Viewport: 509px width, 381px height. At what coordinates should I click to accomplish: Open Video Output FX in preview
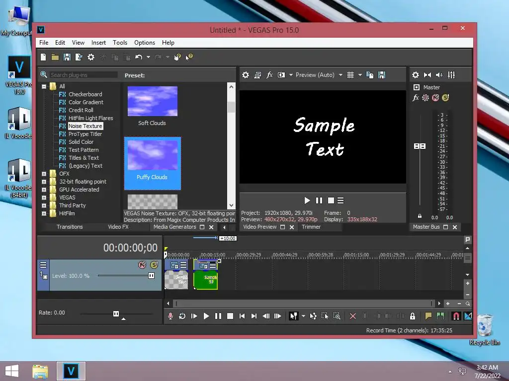(x=269, y=75)
